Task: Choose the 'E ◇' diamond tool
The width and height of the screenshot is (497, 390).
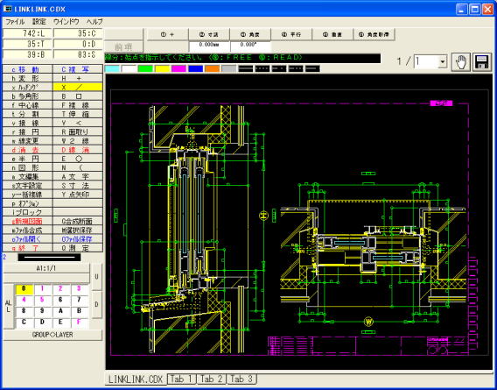Action: [x=78, y=159]
